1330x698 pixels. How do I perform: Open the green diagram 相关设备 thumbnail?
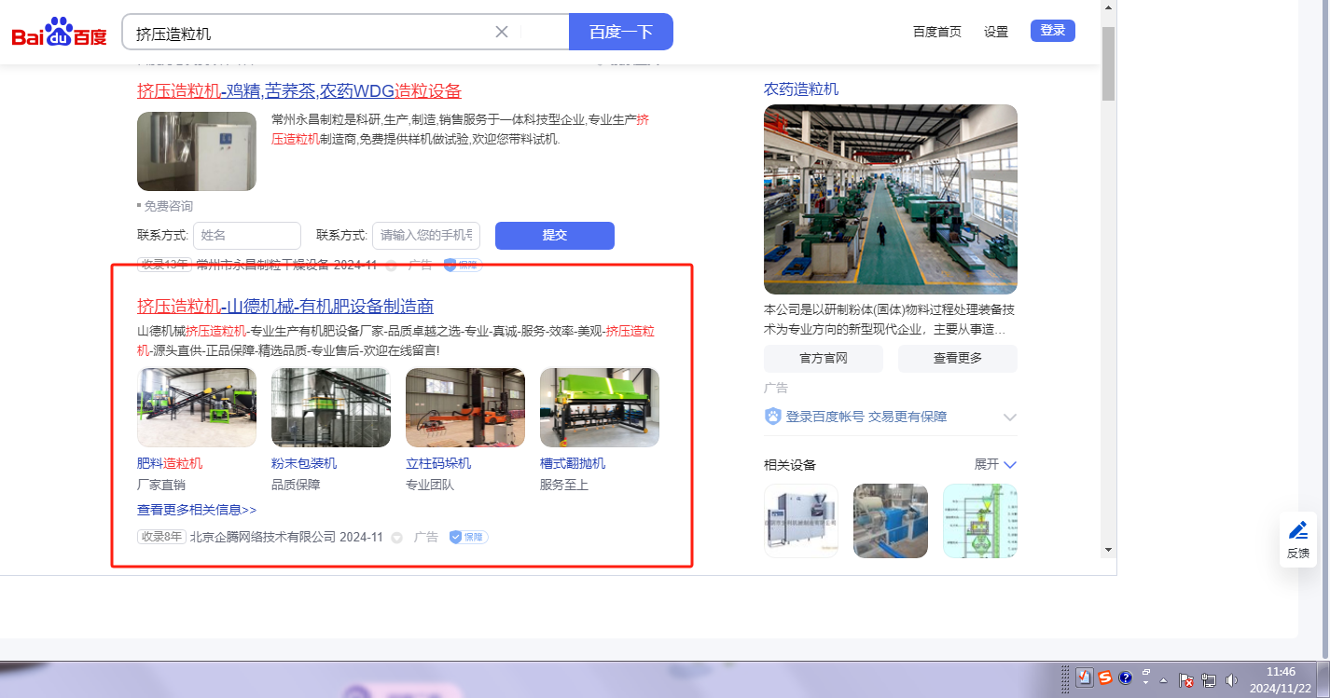point(980,521)
